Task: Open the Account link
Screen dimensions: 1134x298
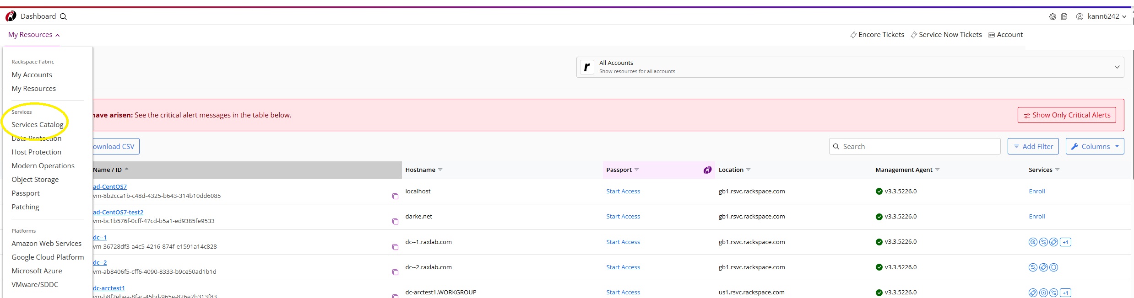Action: click(1005, 35)
